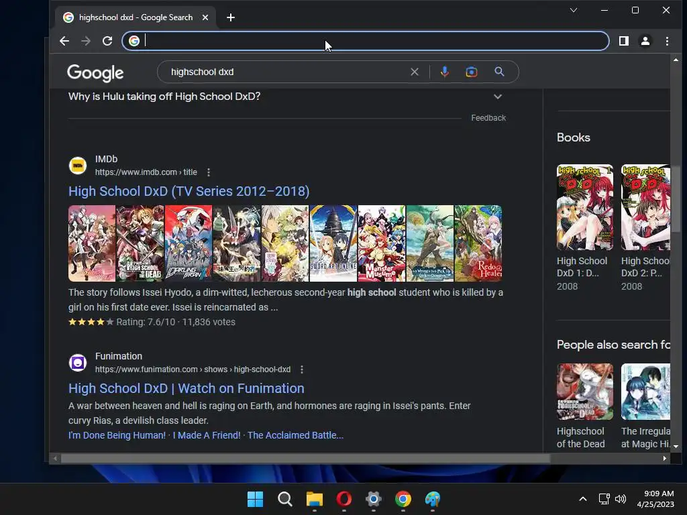This screenshot has height=515, width=687.
Task: Click the IMDb favicon icon
Action: (x=78, y=166)
